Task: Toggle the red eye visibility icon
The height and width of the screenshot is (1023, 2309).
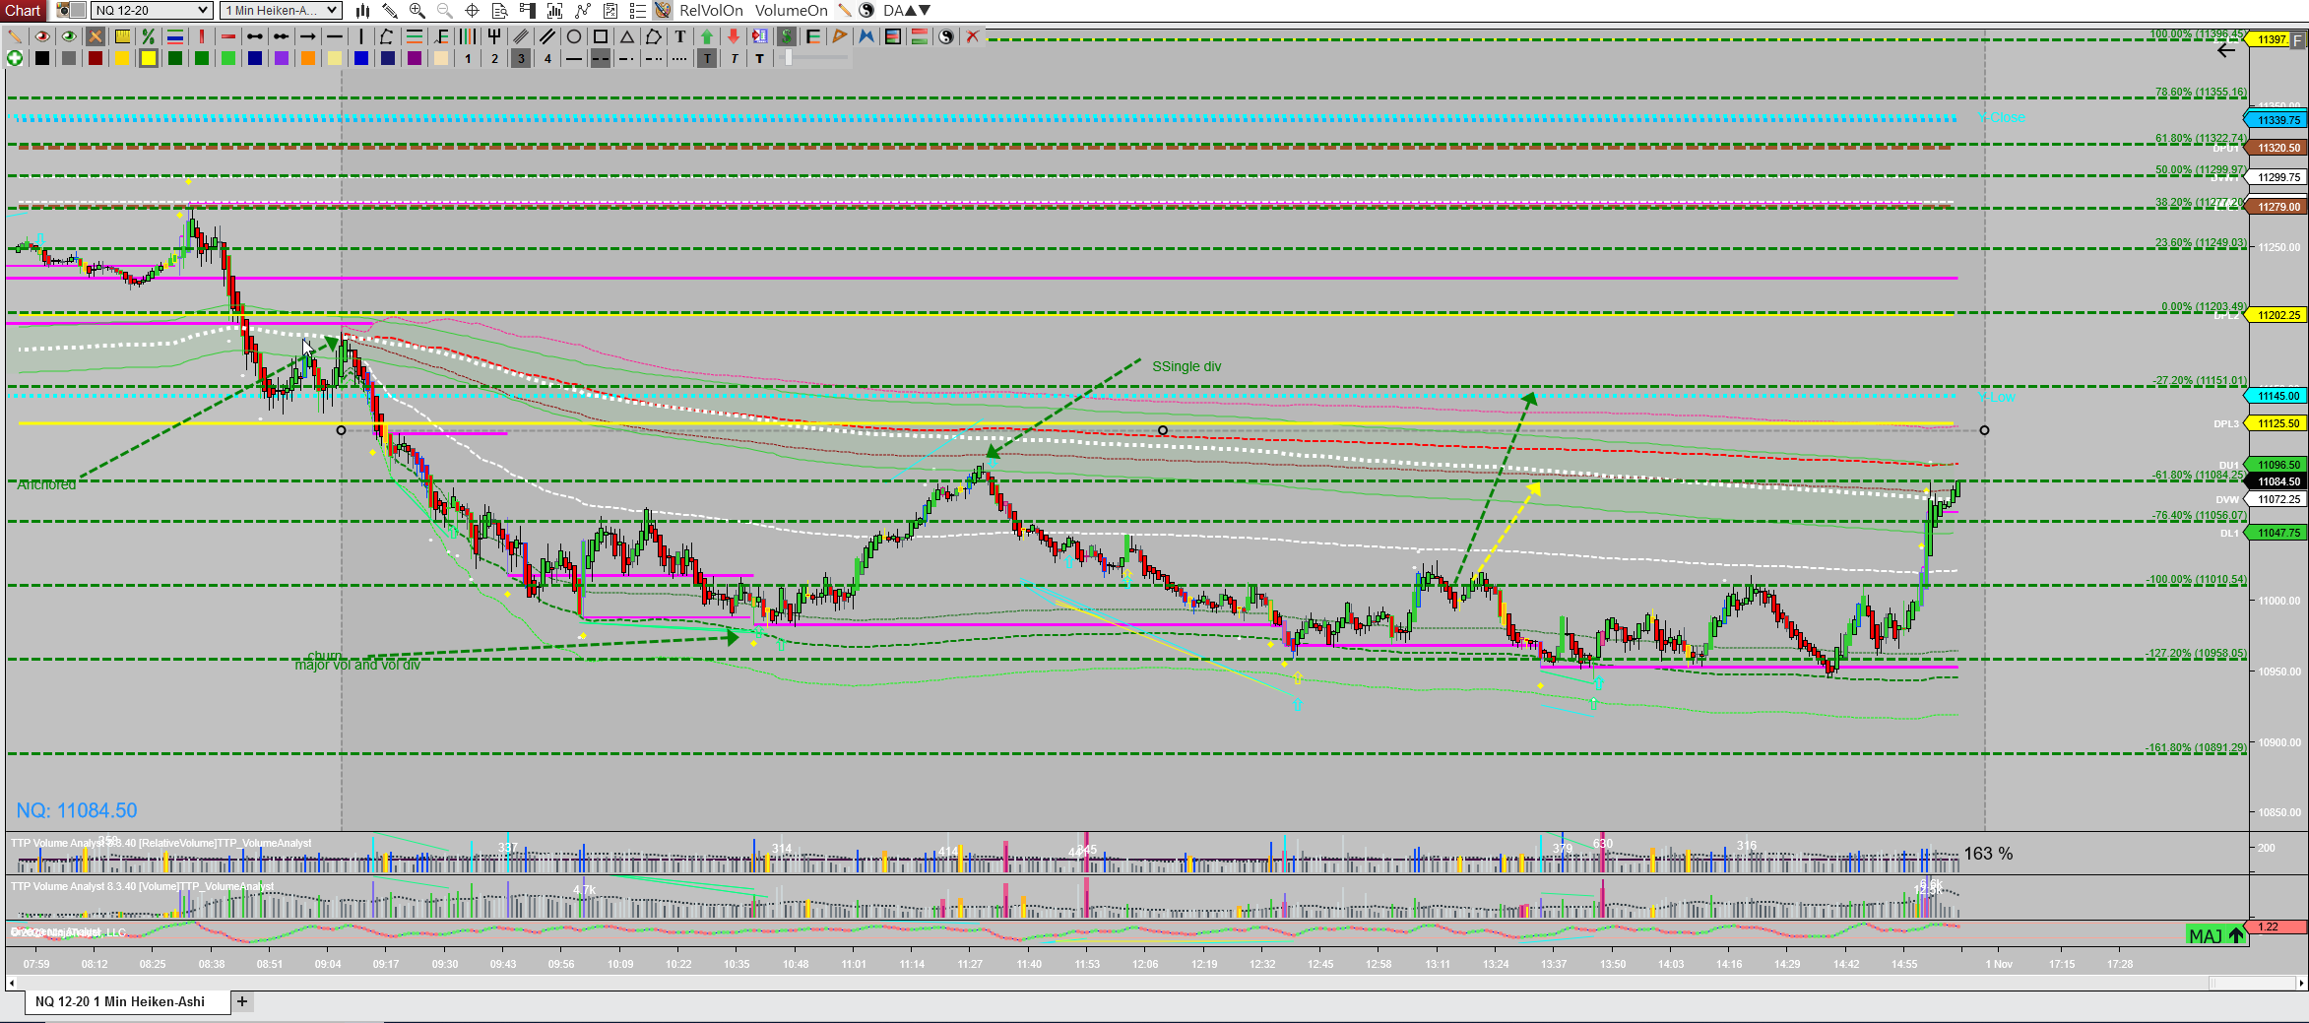Action: click(x=42, y=36)
